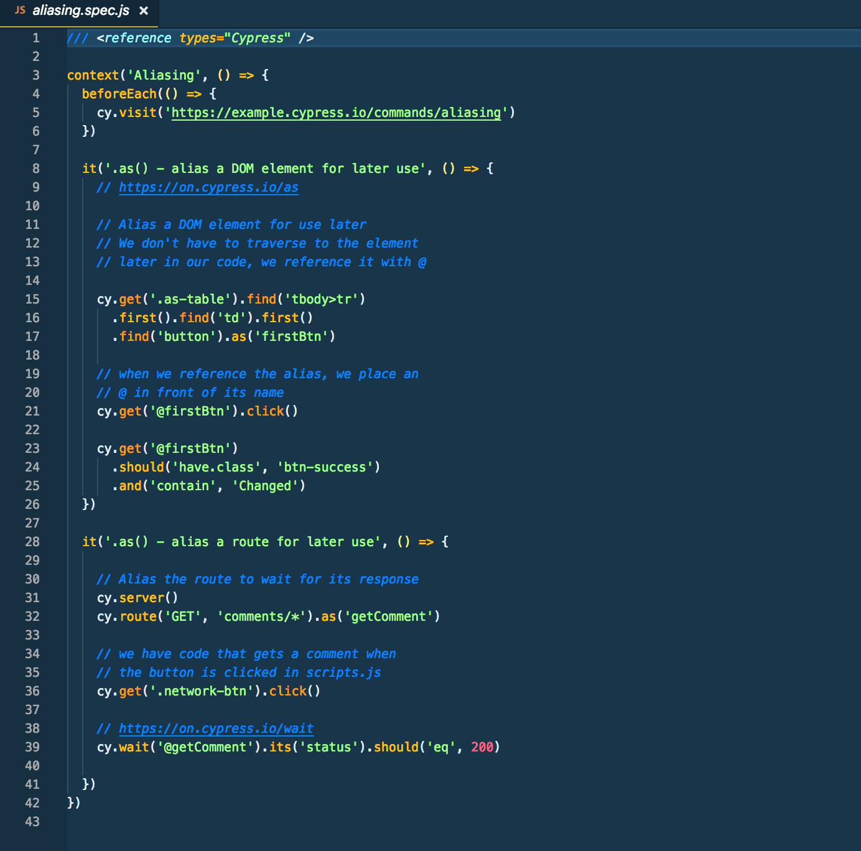Open the on.cypress.io/as link
This screenshot has height=851, width=861.
coord(208,187)
